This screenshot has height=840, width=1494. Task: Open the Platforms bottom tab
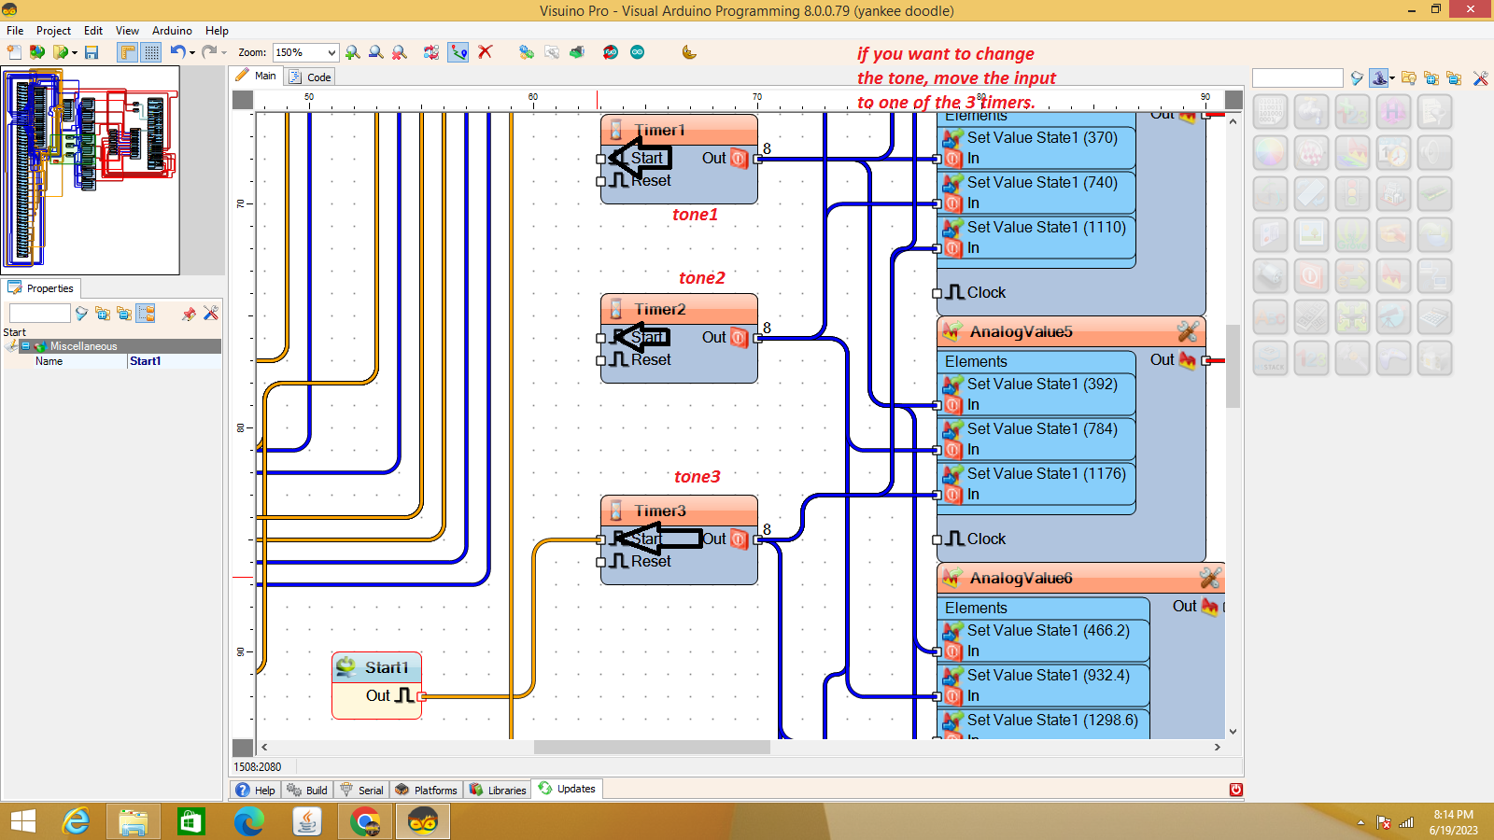click(426, 790)
